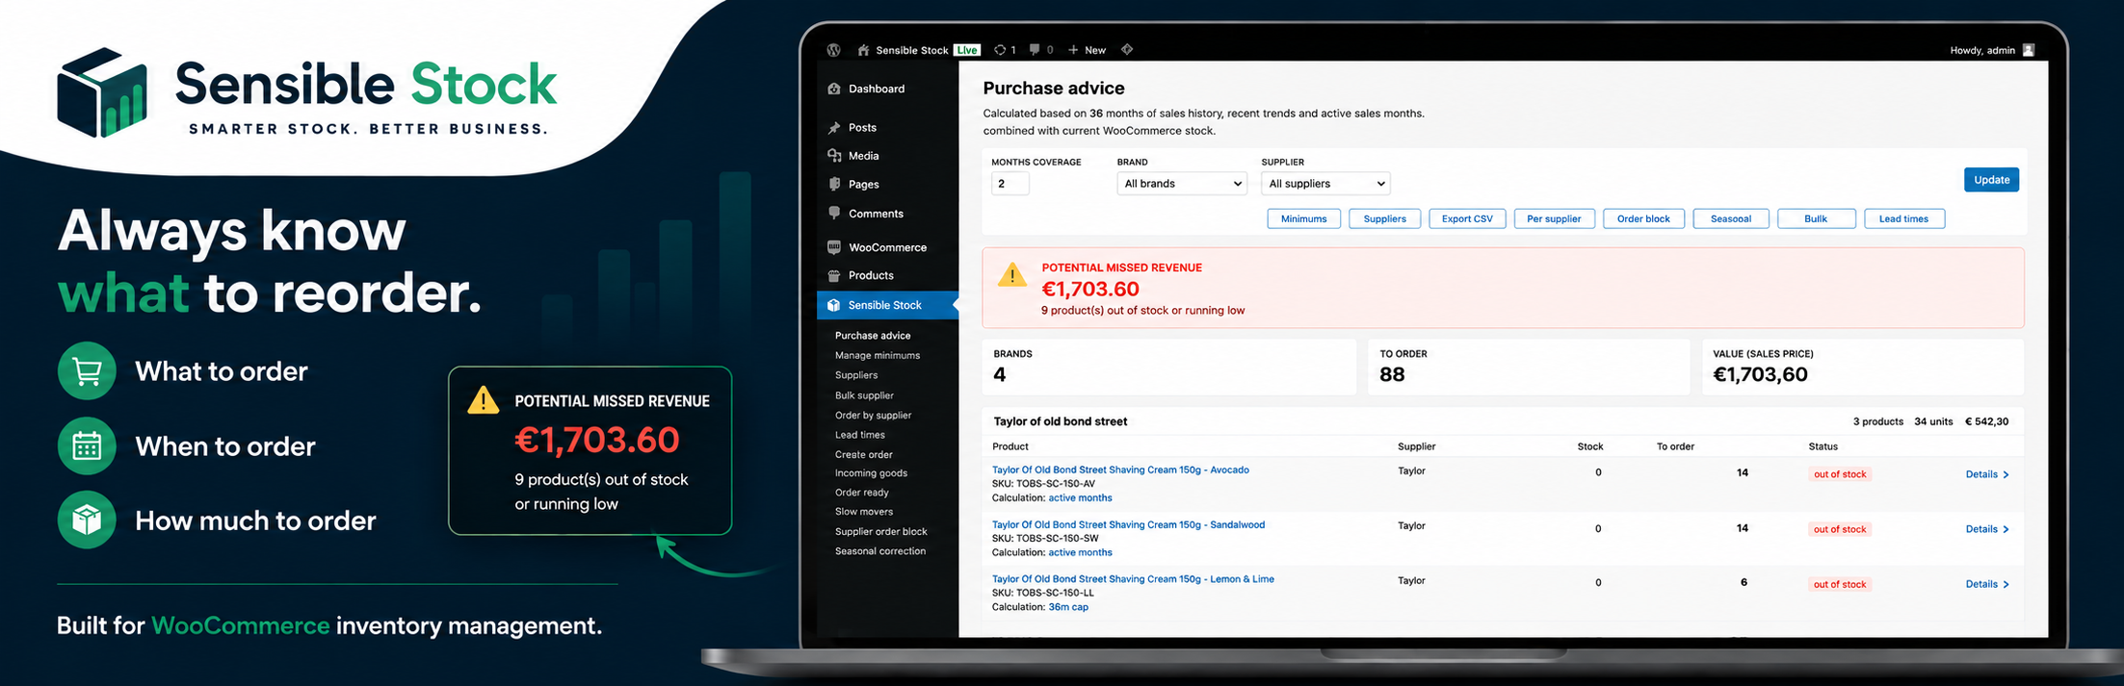
Task: Click the Taylor of old bond street heading
Action: [1060, 421]
